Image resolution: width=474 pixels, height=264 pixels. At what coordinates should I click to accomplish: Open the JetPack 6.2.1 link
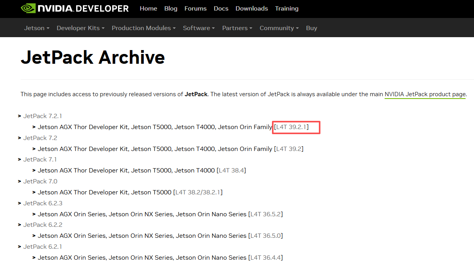tap(43, 246)
